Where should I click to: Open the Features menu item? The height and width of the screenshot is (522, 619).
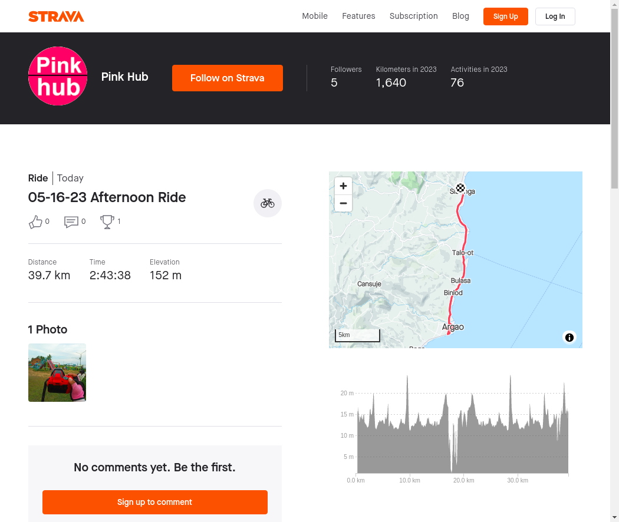[358, 16]
